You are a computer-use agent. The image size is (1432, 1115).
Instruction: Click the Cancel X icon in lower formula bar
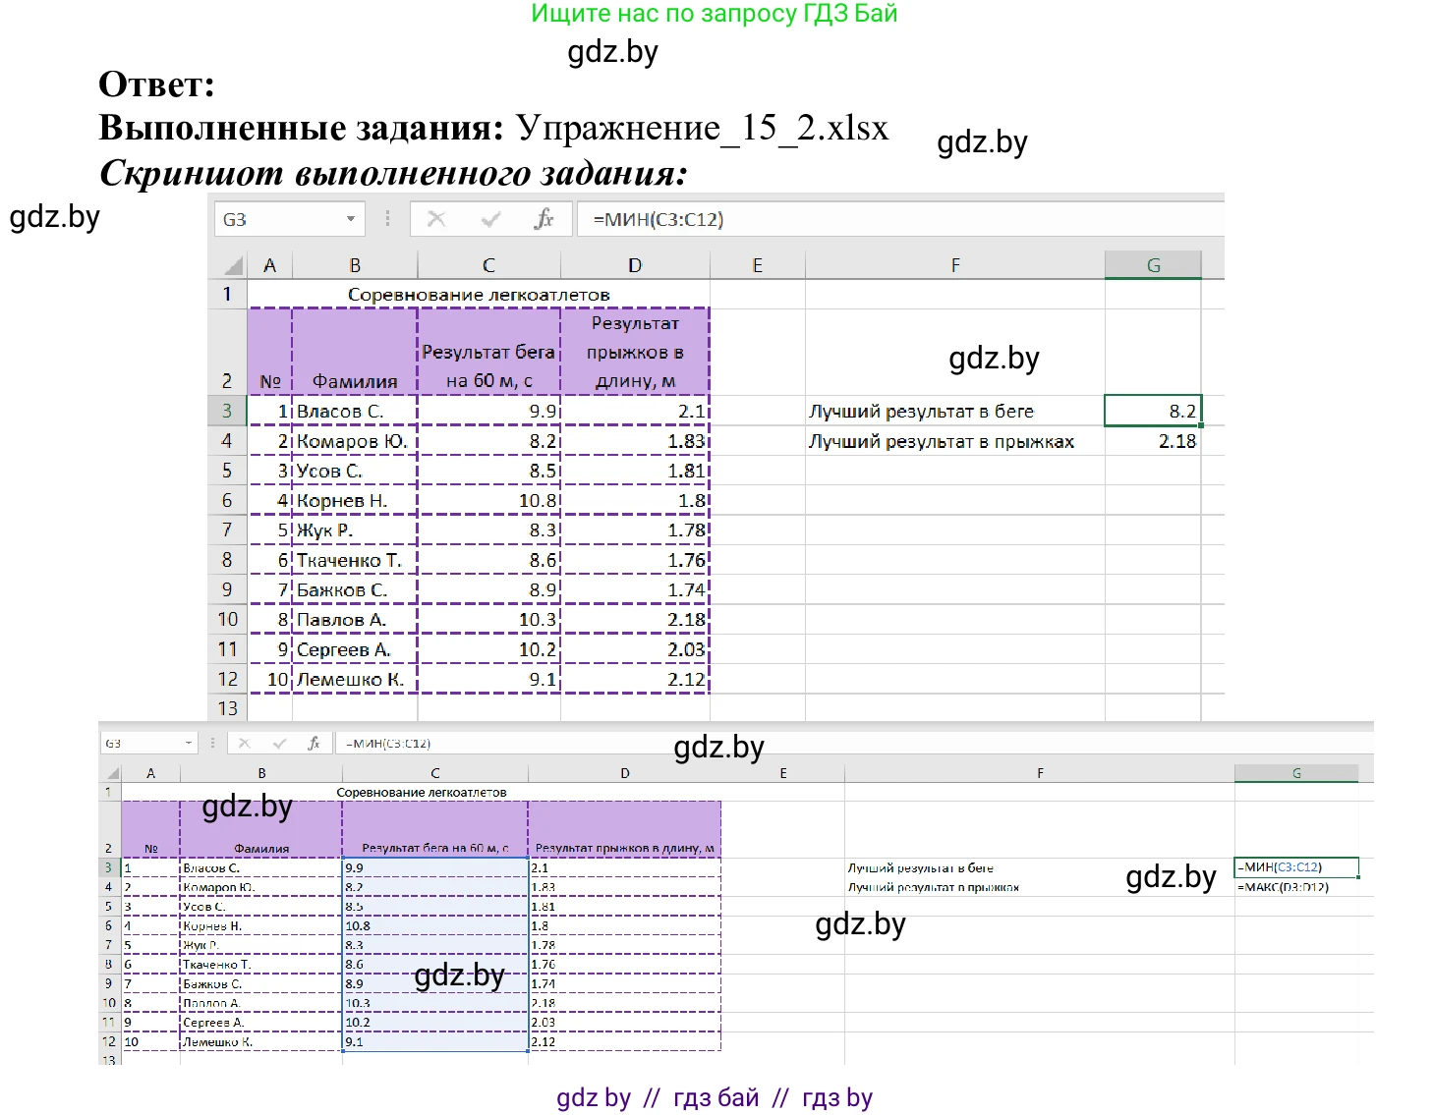pyautogui.click(x=245, y=744)
